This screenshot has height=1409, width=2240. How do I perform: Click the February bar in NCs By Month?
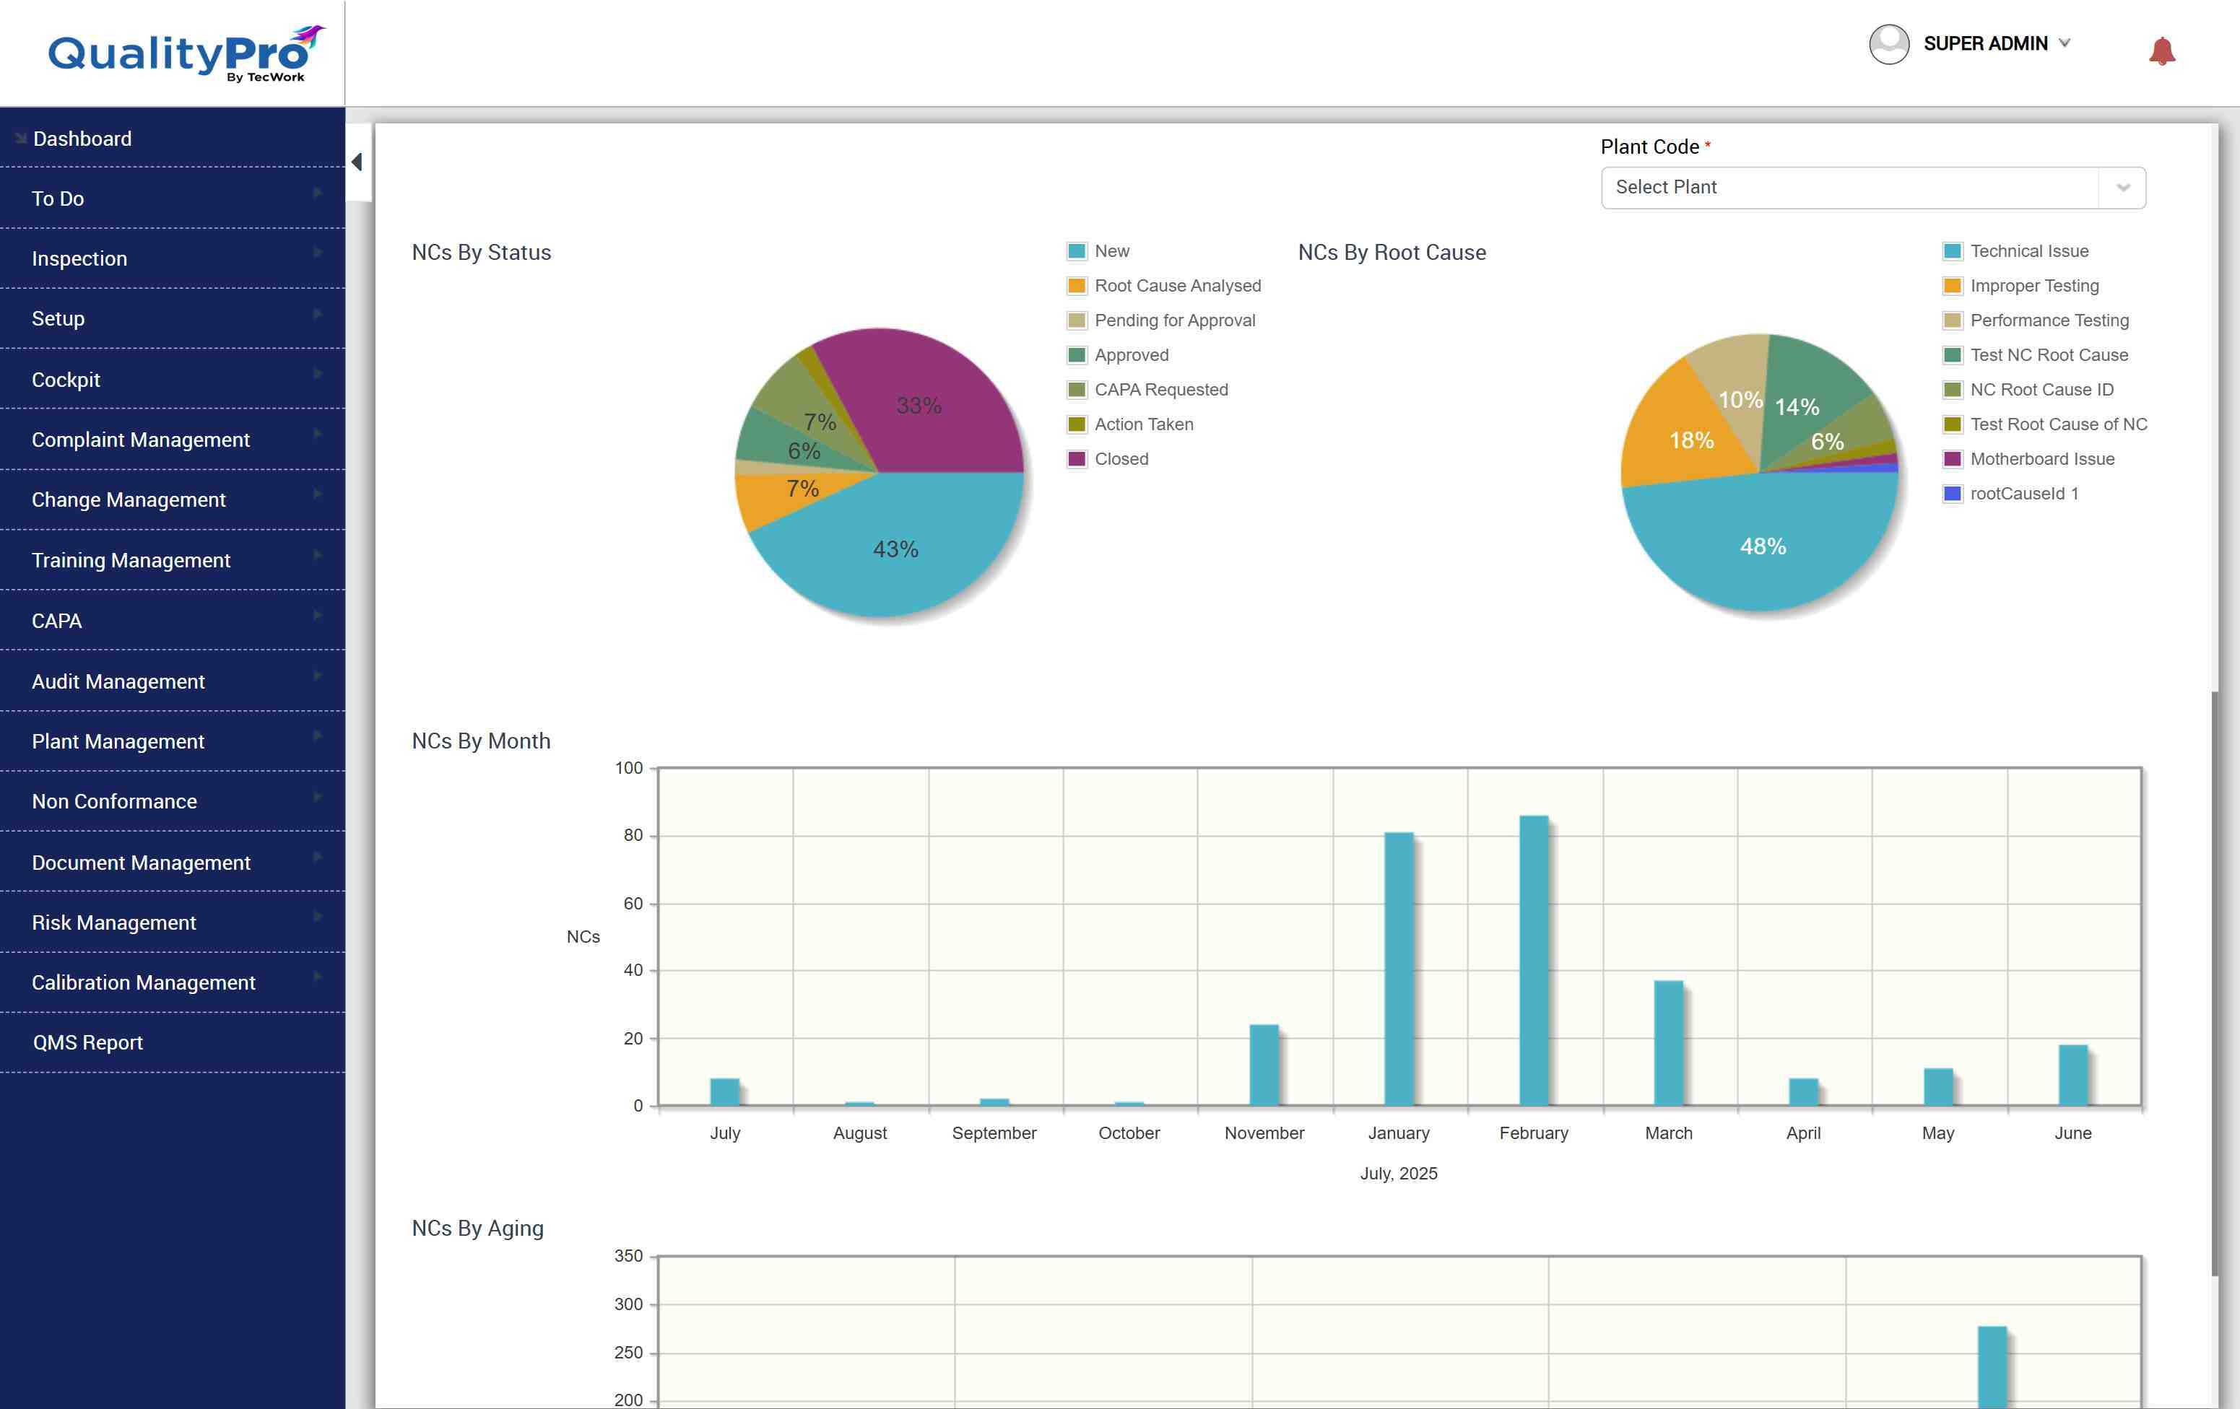click(1533, 960)
